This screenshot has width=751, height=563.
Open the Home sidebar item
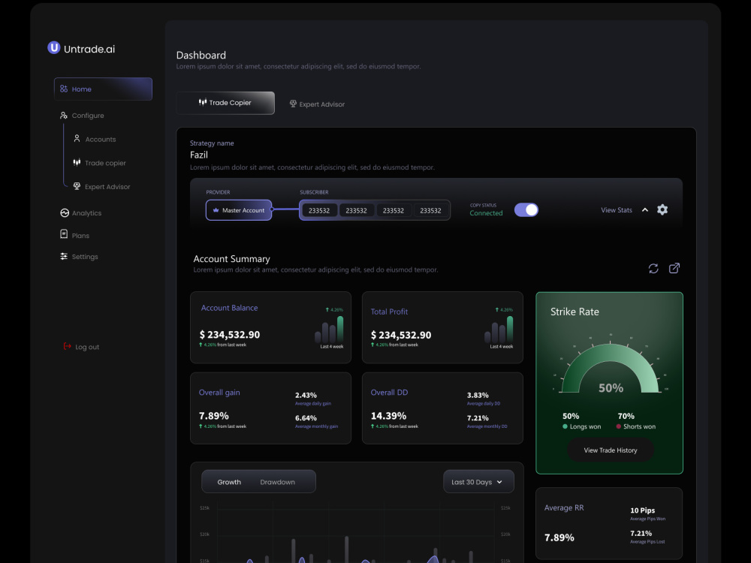coord(103,89)
